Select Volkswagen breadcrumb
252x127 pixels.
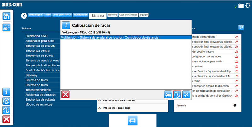pyautogui.click(x=35, y=15)
